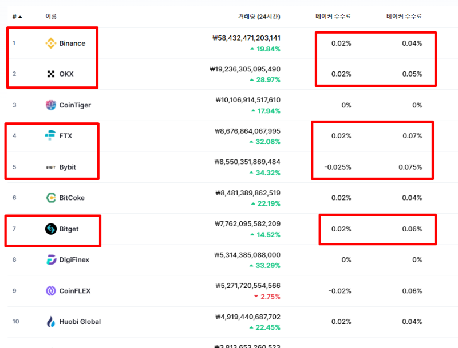Image resolution: width=458 pixels, height=348 pixels.
Task: Select Bybit maker fee -0.025%
Action: coord(338,167)
